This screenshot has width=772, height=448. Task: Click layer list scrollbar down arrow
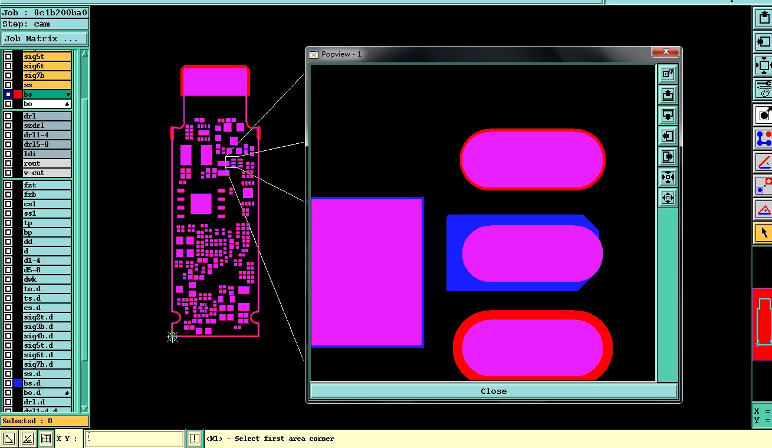coord(84,408)
